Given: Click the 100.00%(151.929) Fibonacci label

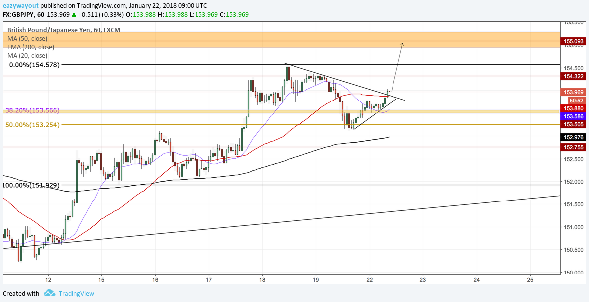Looking at the screenshot, I should click(x=31, y=185).
